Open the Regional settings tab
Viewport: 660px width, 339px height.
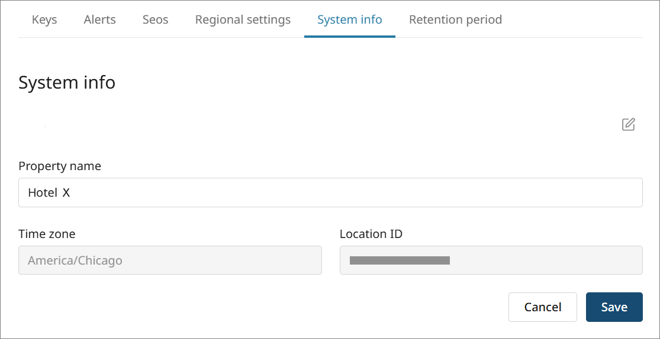(x=243, y=19)
